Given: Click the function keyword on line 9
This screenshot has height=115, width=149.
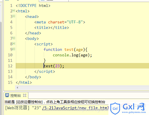Looking at the screenshot, I should click(53, 49).
